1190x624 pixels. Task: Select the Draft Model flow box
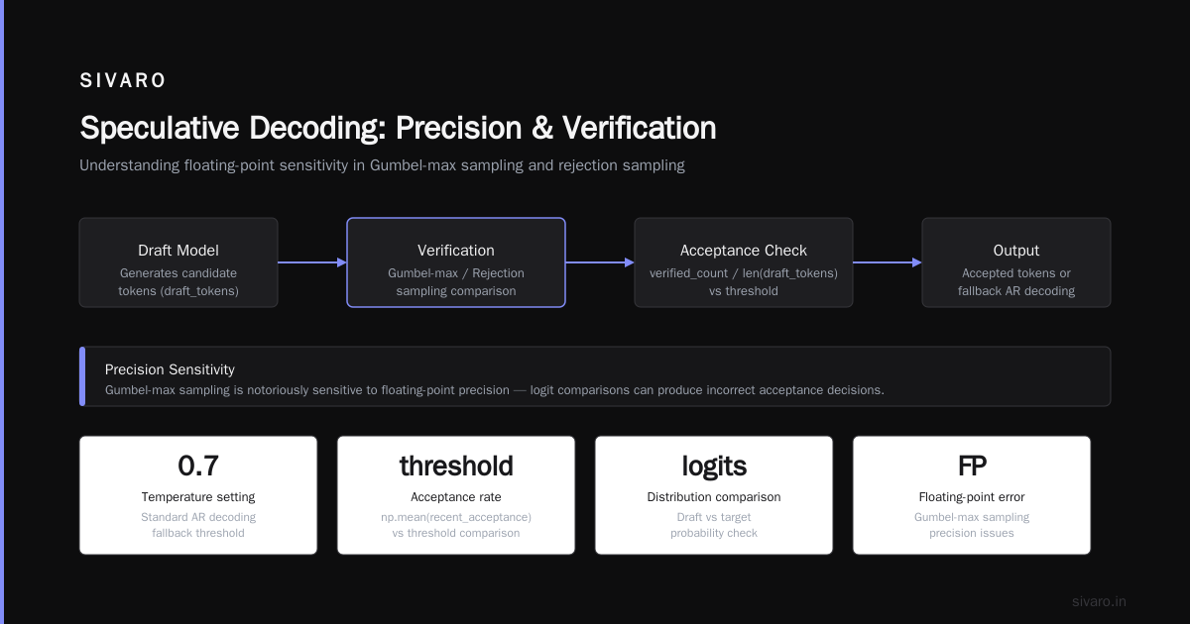pos(178,262)
